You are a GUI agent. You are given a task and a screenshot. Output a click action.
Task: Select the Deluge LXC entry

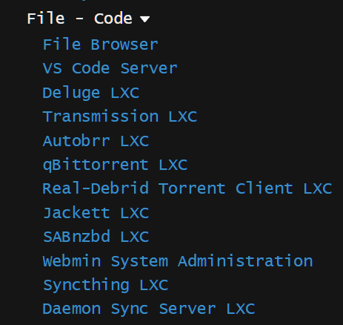[x=91, y=93]
